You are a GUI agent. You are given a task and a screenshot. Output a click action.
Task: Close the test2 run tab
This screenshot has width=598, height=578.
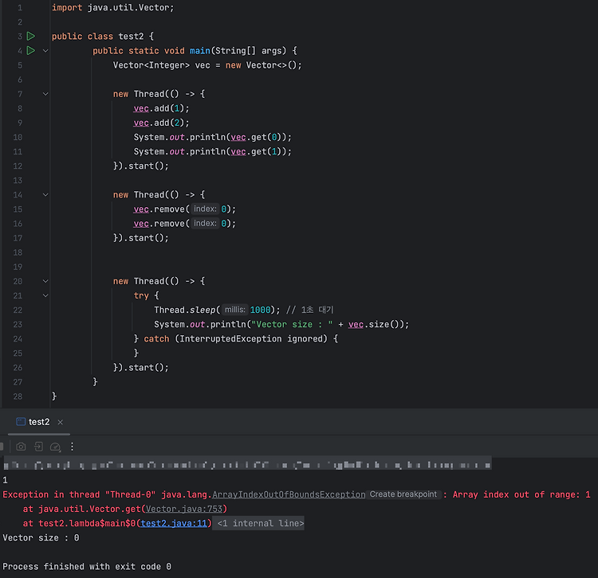[x=61, y=422]
